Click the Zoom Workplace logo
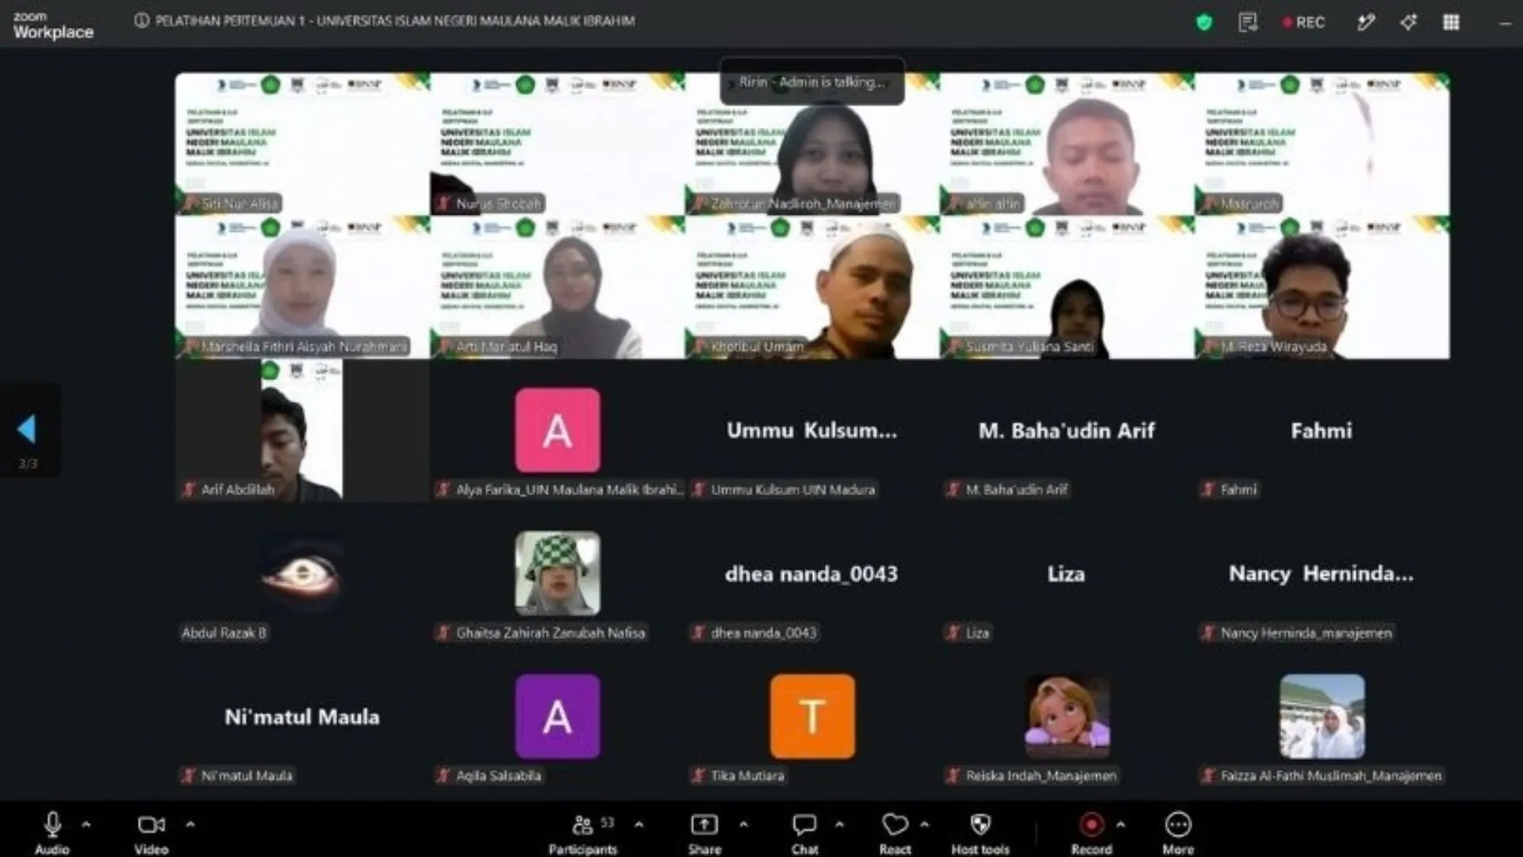Image resolution: width=1523 pixels, height=857 pixels. pos(53,25)
